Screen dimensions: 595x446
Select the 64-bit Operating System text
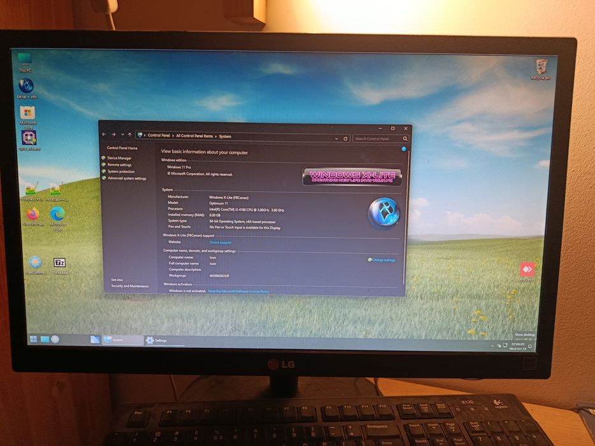point(242,222)
